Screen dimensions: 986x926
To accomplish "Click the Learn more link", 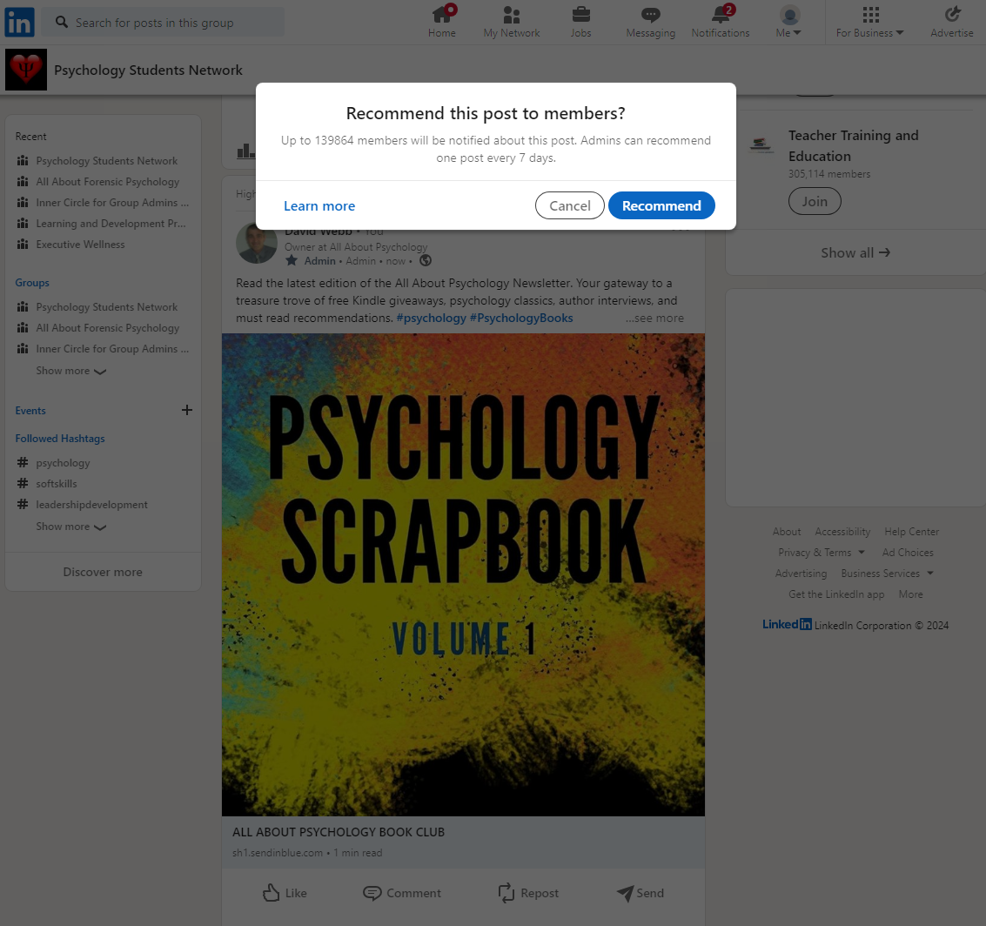I will (319, 205).
